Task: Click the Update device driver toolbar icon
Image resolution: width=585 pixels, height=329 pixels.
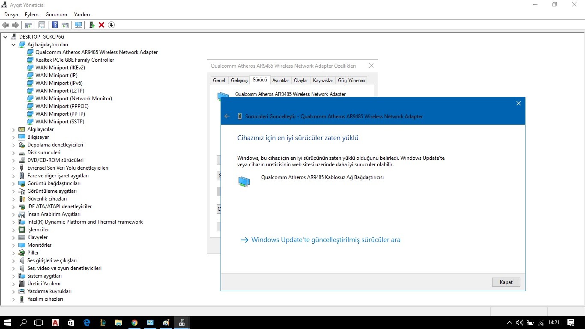Action: [x=92, y=25]
